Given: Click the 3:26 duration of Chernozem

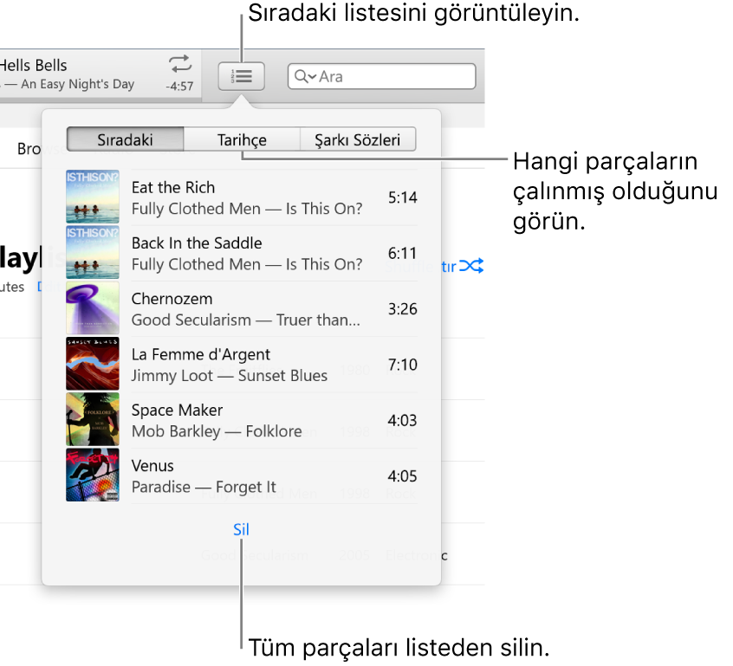Looking at the screenshot, I should point(403,308).
